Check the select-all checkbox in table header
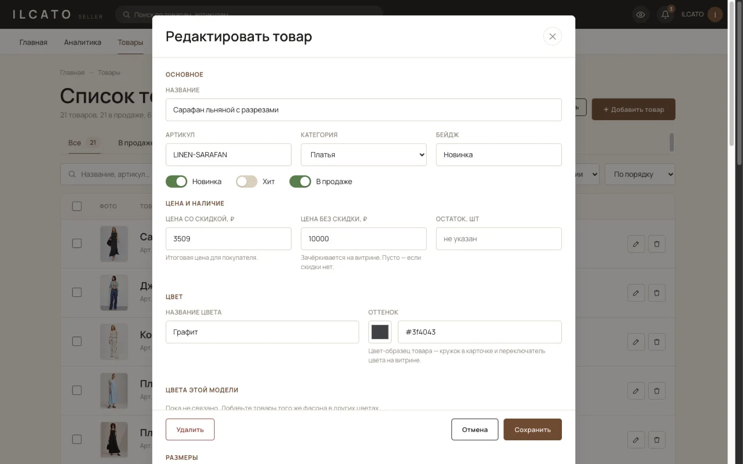Screen dimensions: 743x464 (77, 206)
